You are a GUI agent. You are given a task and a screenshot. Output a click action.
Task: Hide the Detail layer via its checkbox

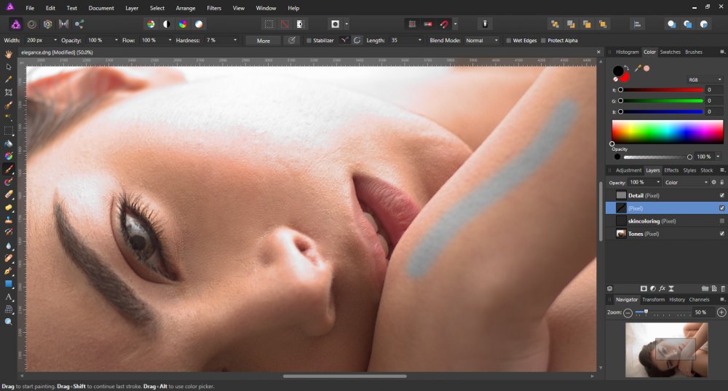(721, 195)
